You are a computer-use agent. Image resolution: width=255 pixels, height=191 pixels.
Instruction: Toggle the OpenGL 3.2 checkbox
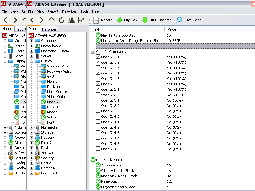click(x=98, y=105)
